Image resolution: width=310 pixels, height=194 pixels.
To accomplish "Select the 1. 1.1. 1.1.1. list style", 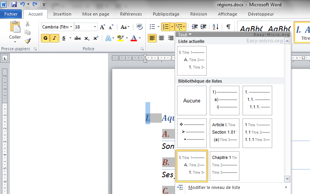I will [257, 101].
